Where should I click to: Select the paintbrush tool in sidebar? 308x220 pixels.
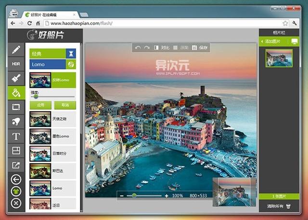[x=16, y=78]
